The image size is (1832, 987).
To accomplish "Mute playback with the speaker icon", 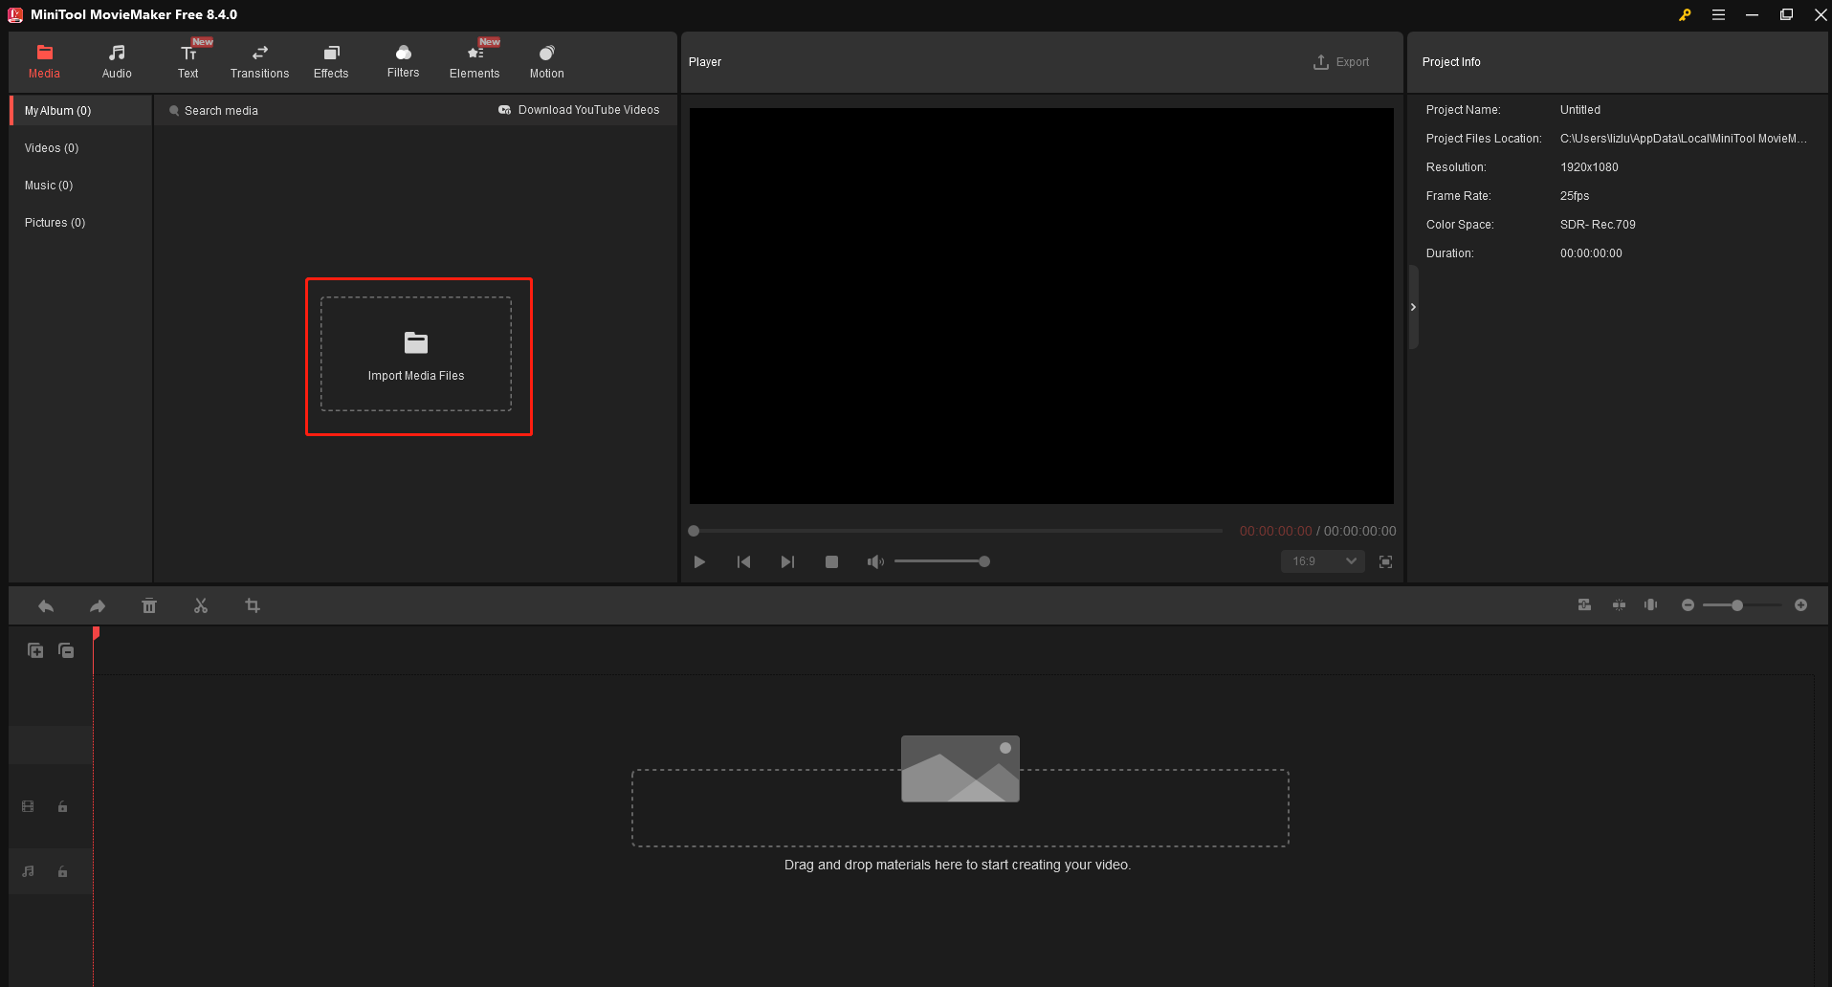I will tap(874, 561).
